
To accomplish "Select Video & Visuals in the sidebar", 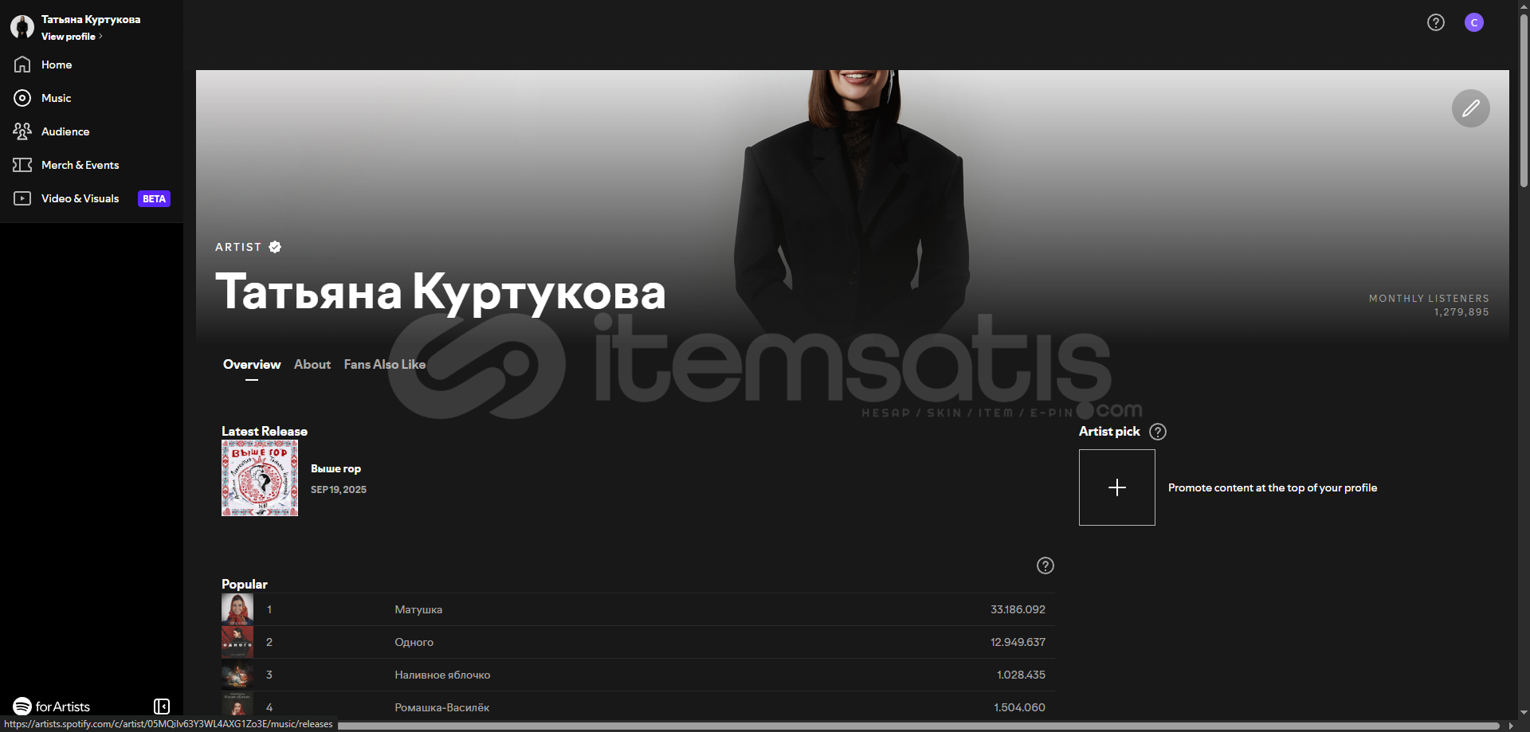I will coord(80,198).
